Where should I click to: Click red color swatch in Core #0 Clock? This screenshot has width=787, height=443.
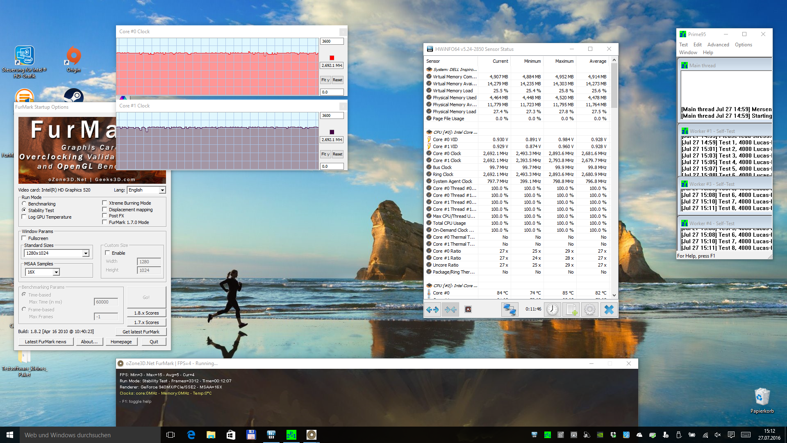click(332, 58)
